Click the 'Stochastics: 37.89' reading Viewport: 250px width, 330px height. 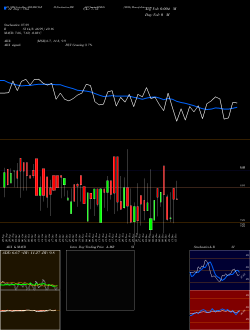click(16, 25)
